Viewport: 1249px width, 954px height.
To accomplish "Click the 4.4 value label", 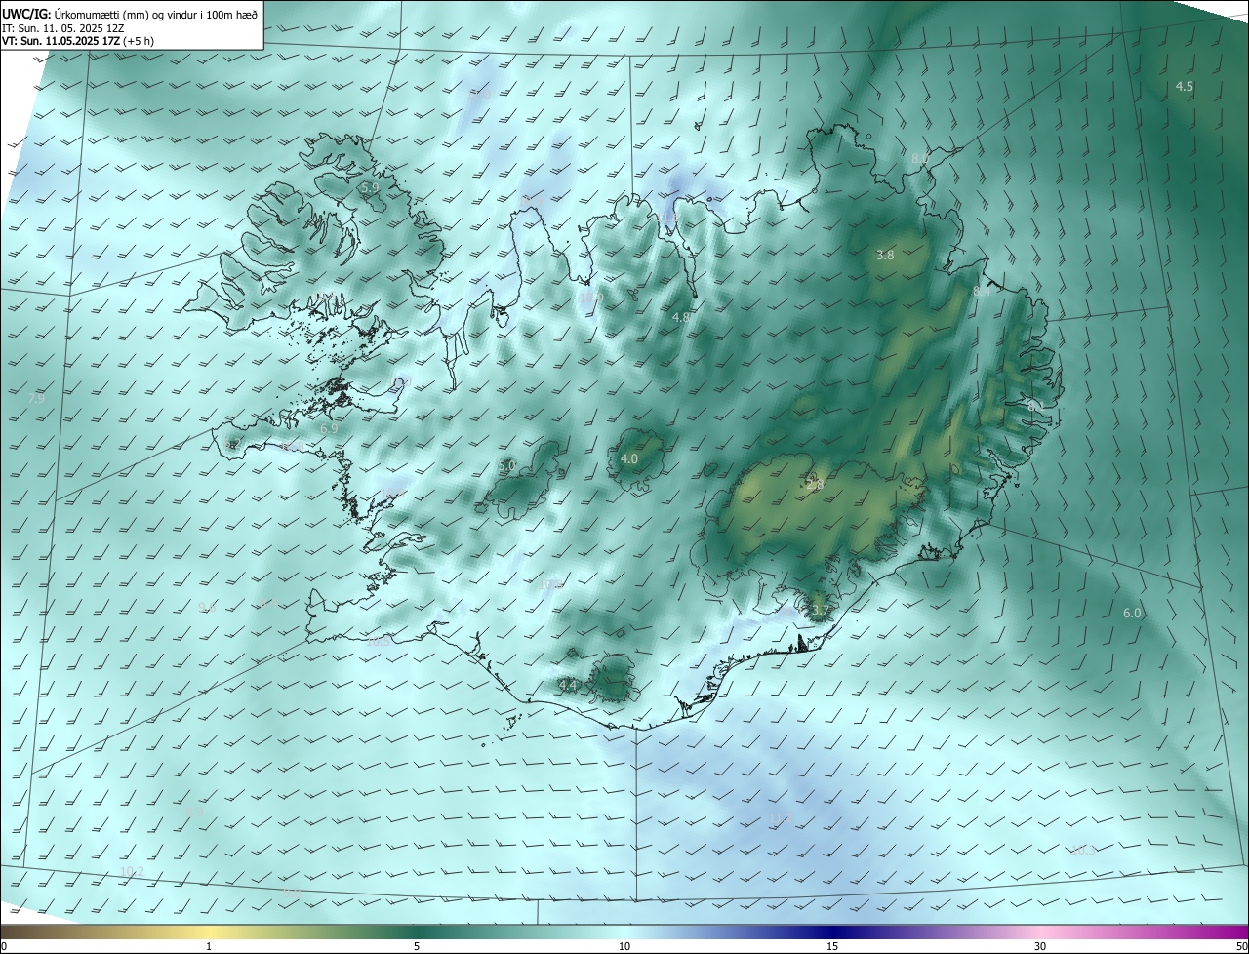I will click(568, 687).
